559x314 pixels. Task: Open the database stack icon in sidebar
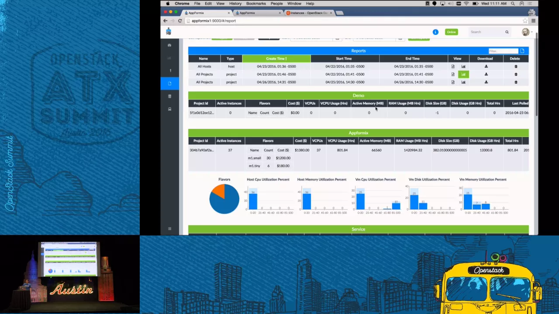tap(169, 96)
